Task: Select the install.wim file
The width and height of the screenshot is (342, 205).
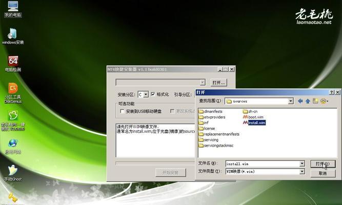Action: pyautogui.click(x=256, y=123)
